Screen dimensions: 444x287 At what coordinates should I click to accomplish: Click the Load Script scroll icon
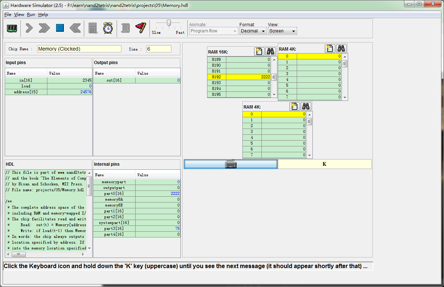tap(125, 28)
